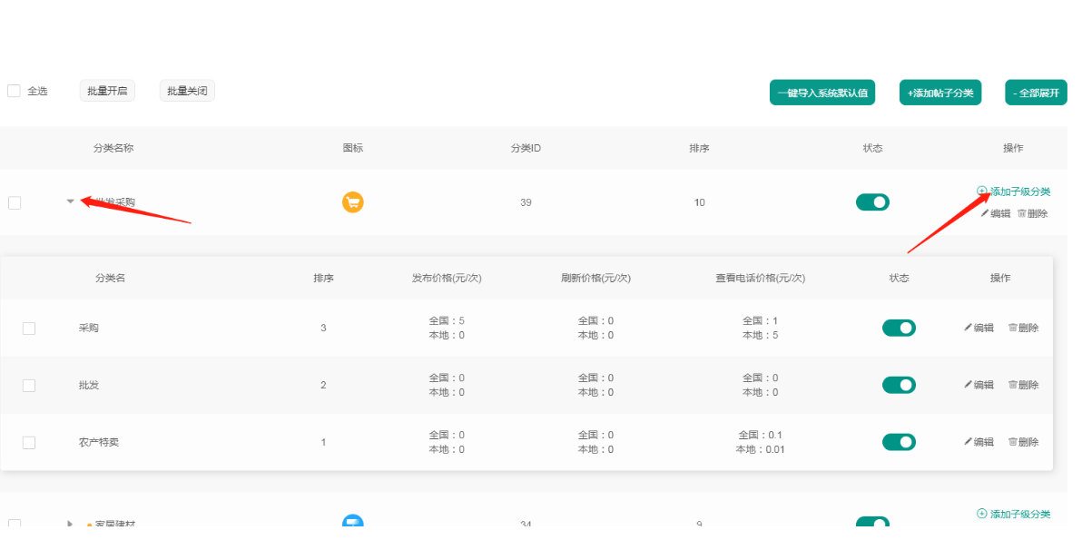Edit the 采购 subcategory row
Viewport: 1082px width, 540px height.
tap(979, 328)
